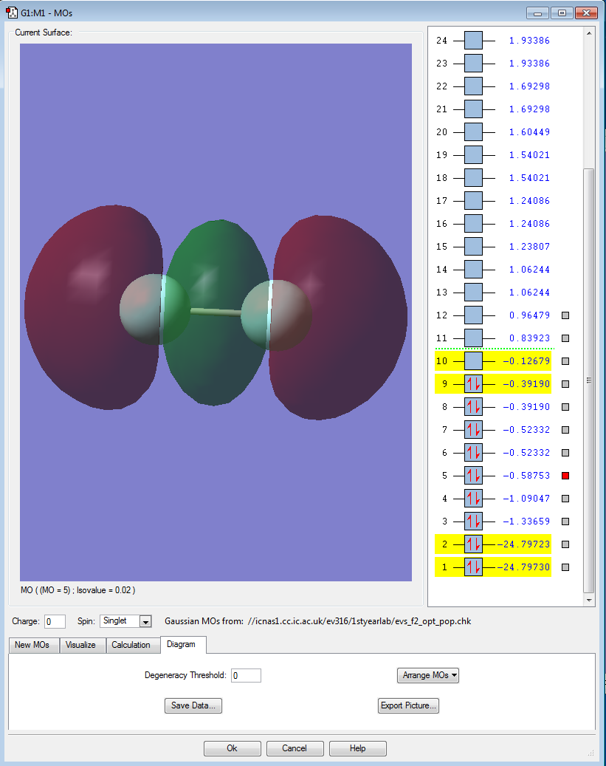Select the orbital 9 electron-pair box
The width and height of the screenshot is (606, 766).
click(x=473, y=384)
